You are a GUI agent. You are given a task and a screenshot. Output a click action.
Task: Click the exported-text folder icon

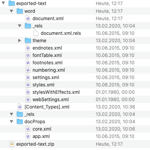tap(12, 3)
